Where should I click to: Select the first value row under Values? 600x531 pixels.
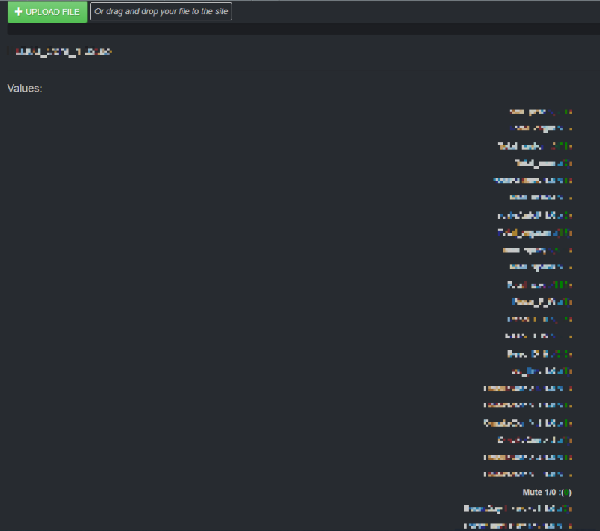(541, 112)
